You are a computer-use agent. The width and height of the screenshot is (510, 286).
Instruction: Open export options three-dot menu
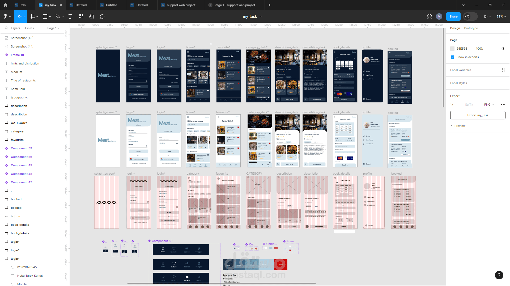pos(503,105)
